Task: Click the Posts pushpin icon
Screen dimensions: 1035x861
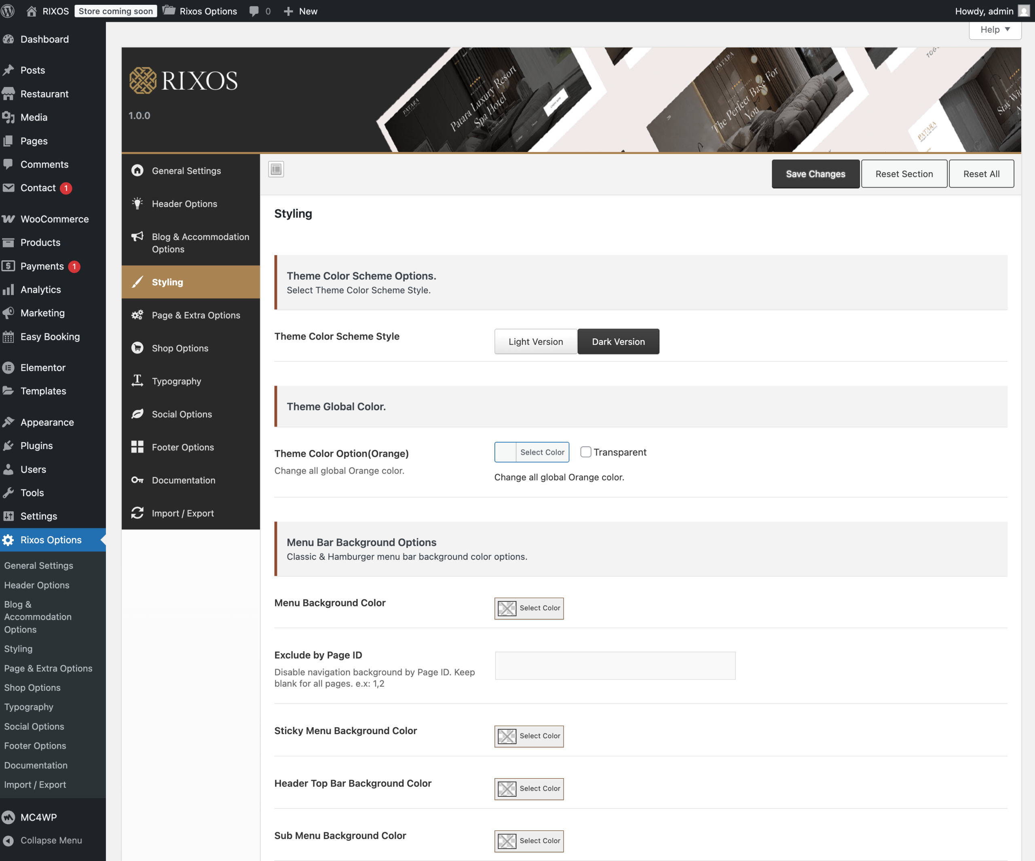Action: point(8,70)
